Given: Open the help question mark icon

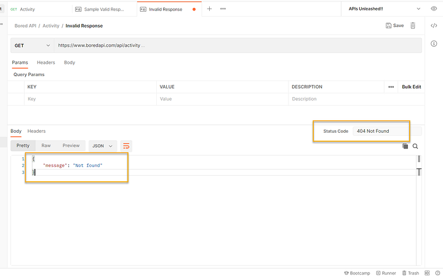Looking at the screenshot, I should [437, 273].
